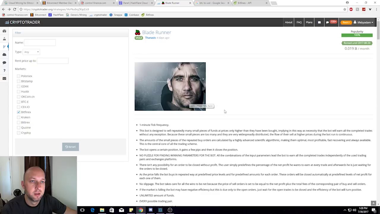Open the FAQ page in navbar

click(x=299, y=22)
